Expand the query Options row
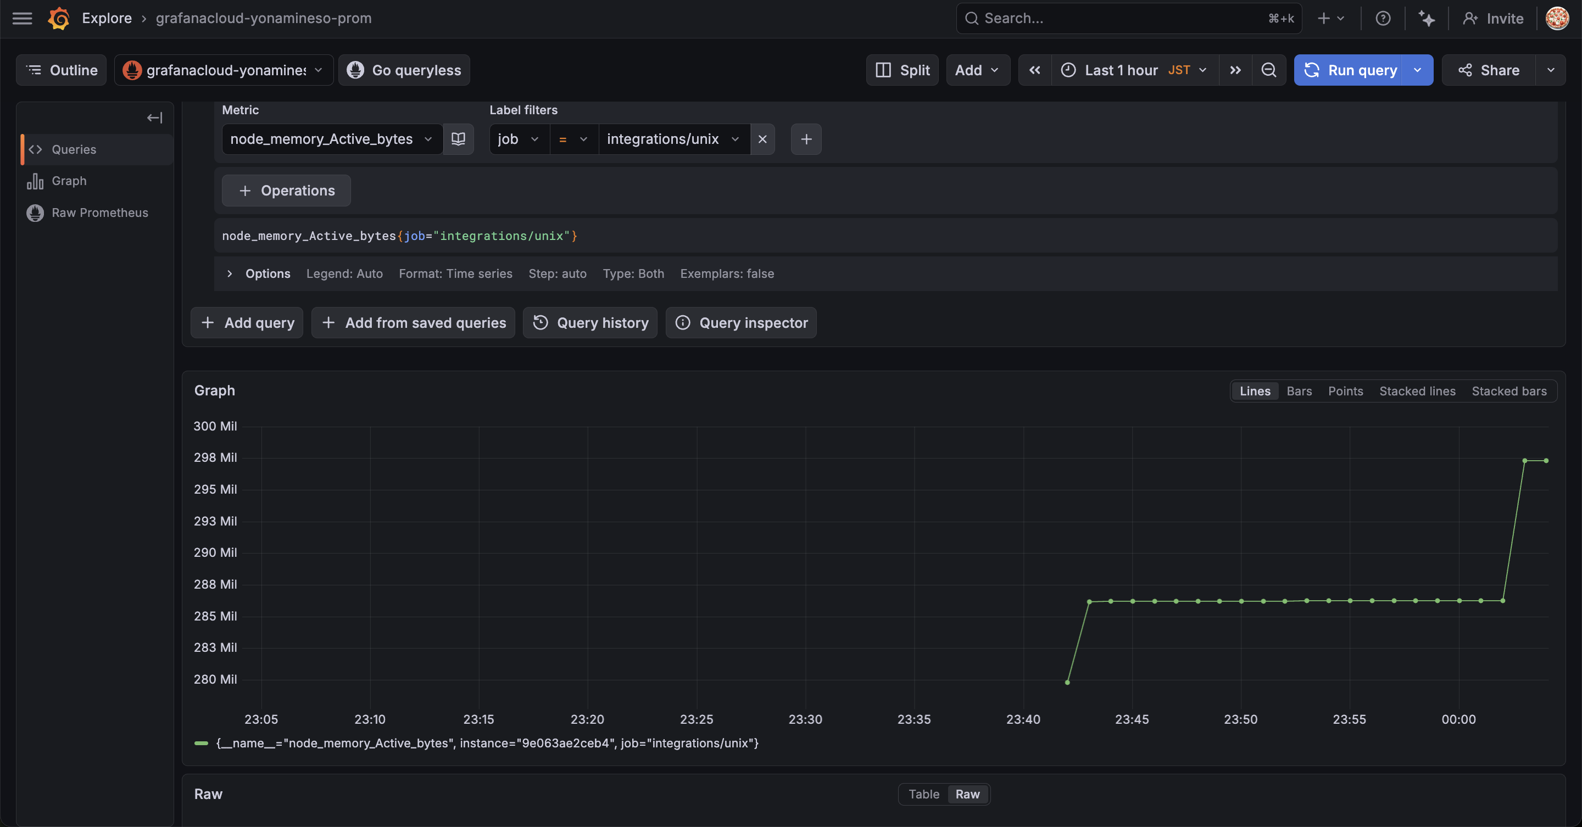The height and width of the screenshot is (827, 1582). (x=229, y=274)
